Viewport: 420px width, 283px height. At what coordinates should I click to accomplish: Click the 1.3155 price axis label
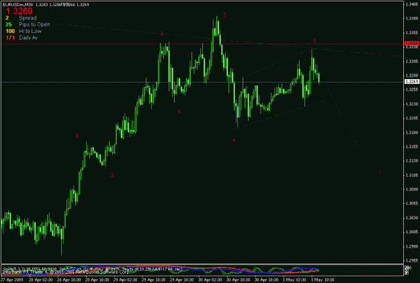coord(412,147)
